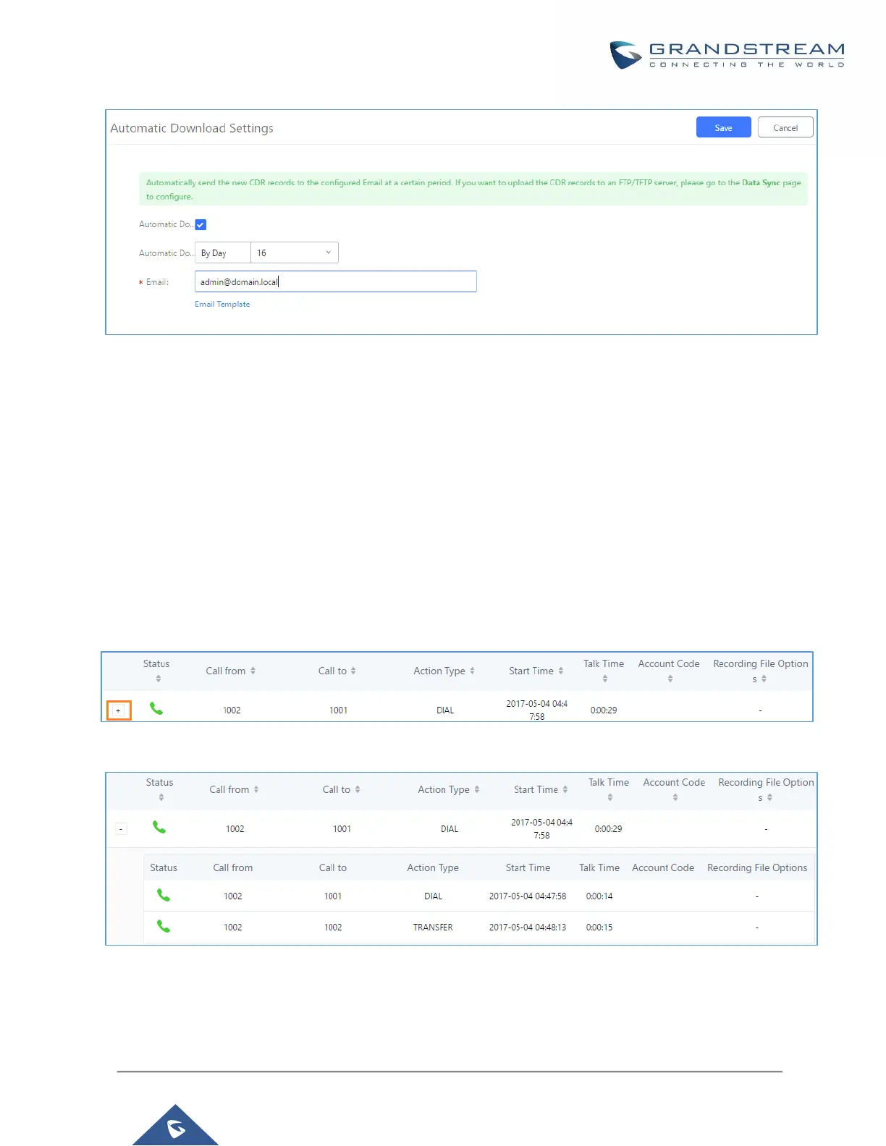Click the Email input field
Viewport: 886px width, 1146px height.
coord(336,281)
